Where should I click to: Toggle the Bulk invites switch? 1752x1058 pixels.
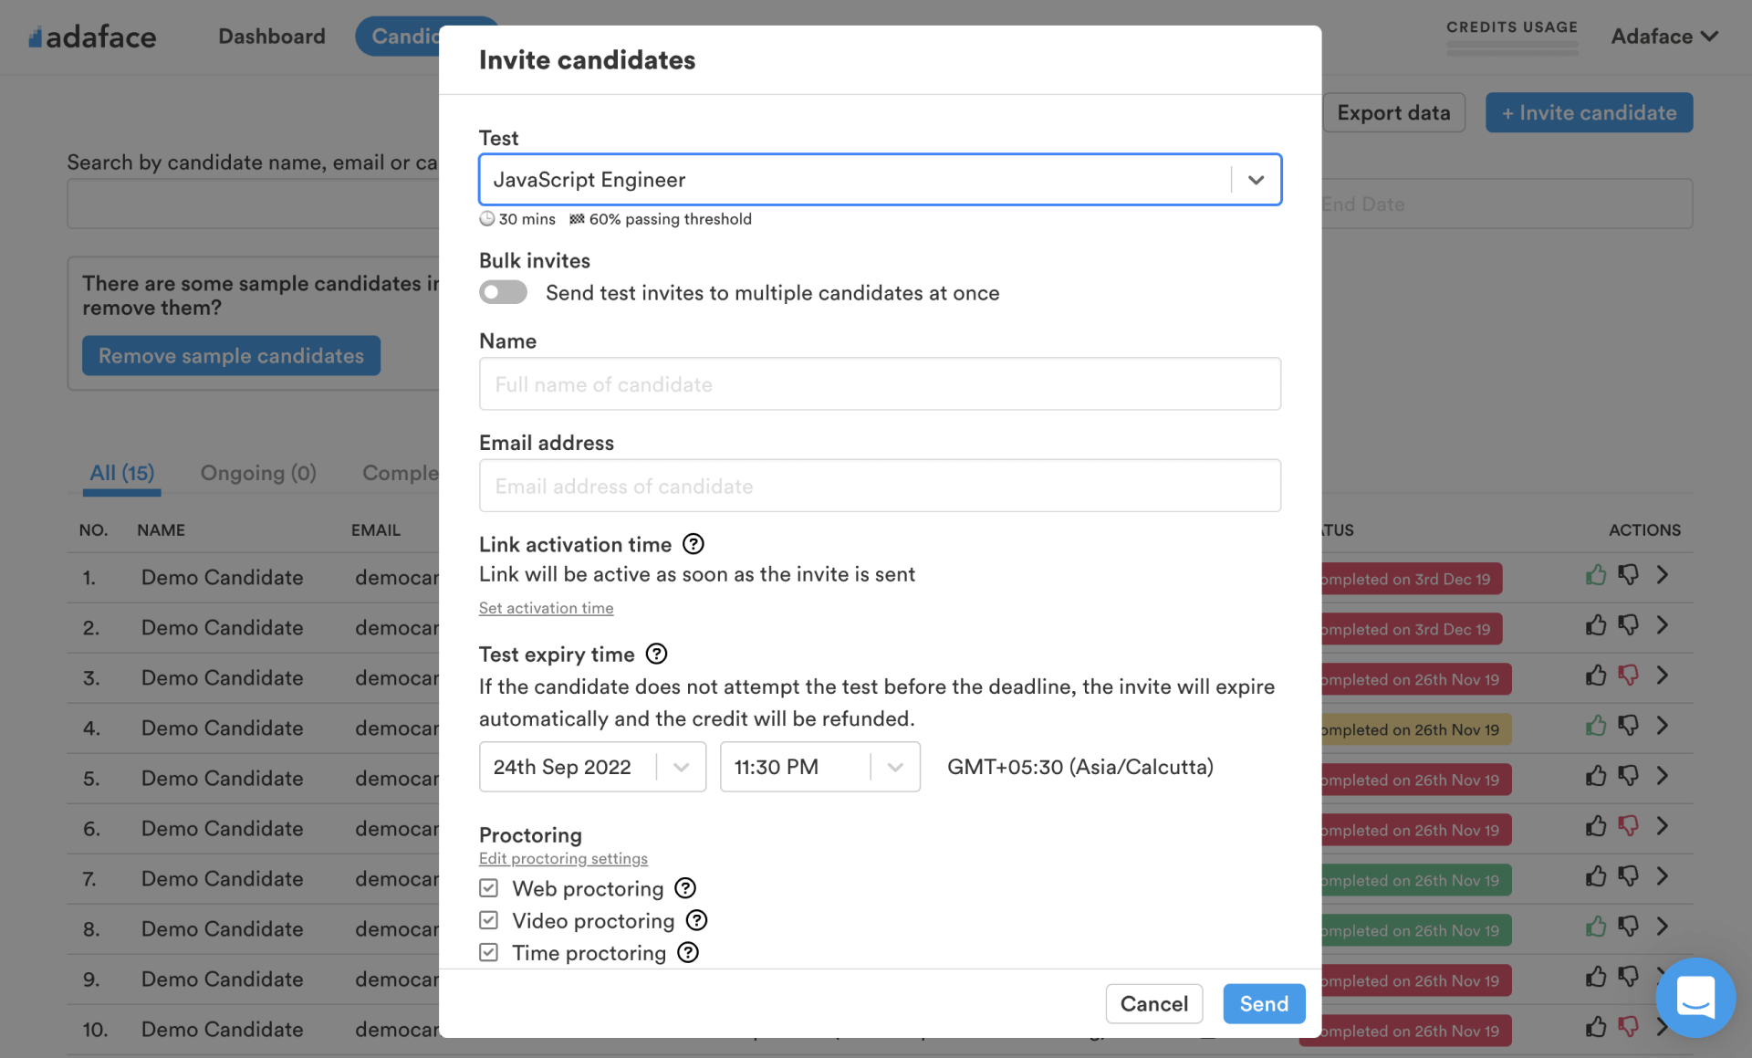click(x=504, y=292)
